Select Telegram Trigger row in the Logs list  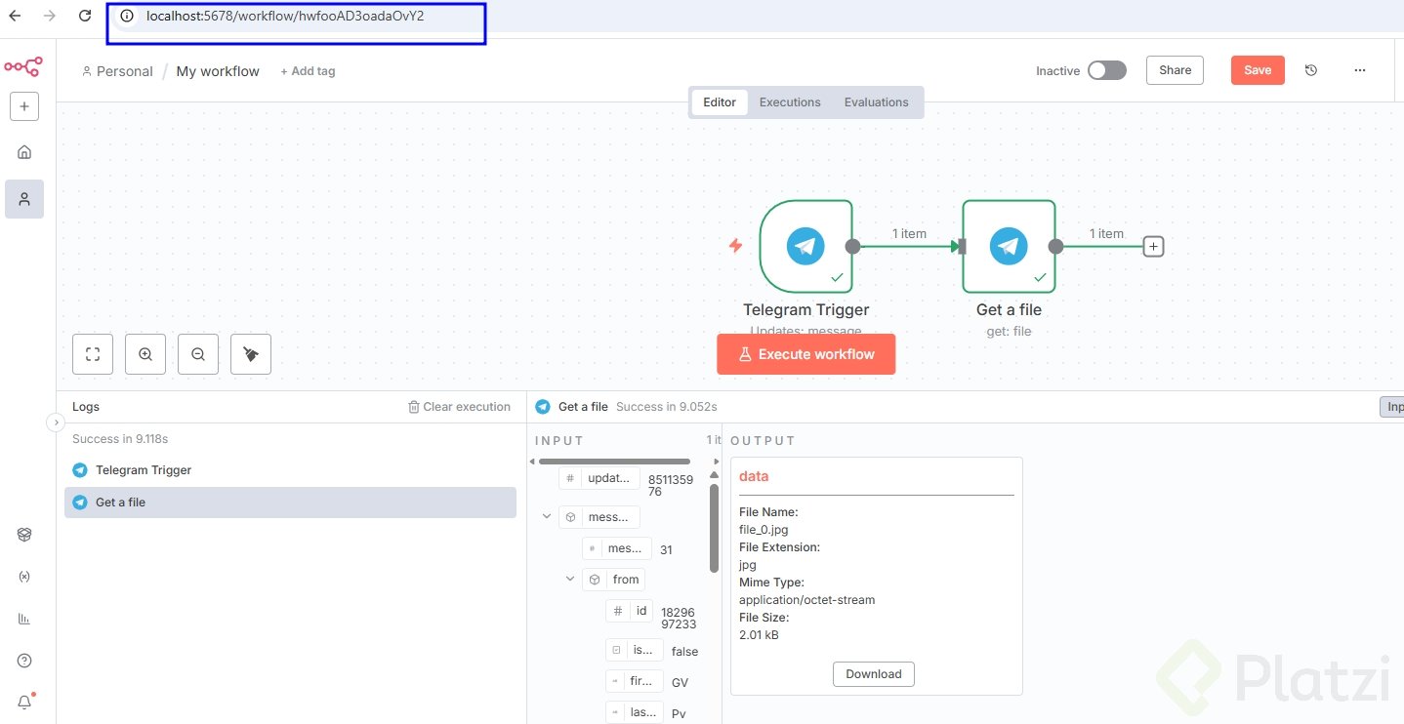pyautogui.click(x=290, y=470)
